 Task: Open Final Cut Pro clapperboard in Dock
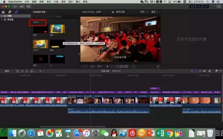click(x=178, y=133)
